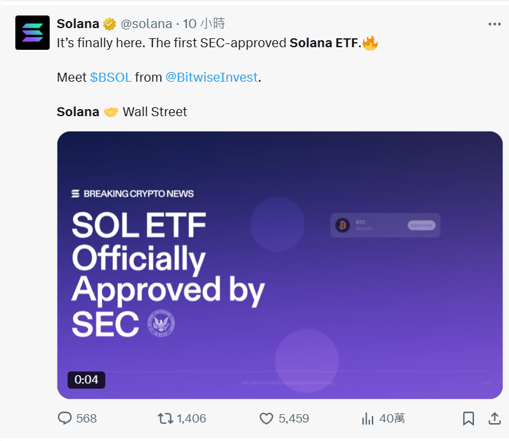Share the tweet via share icon
The height and width of the screenshot is (441, 509).
494,419
